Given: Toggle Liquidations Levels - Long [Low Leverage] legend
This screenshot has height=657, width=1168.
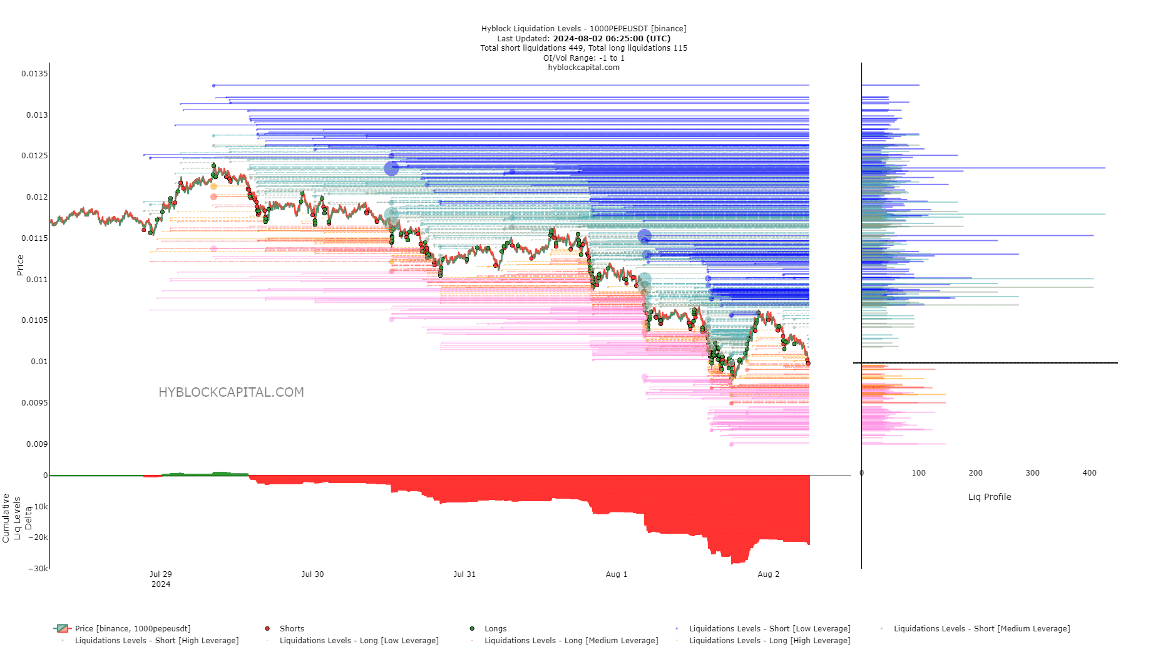Looking at the screenshot, I should click(352, 640).
